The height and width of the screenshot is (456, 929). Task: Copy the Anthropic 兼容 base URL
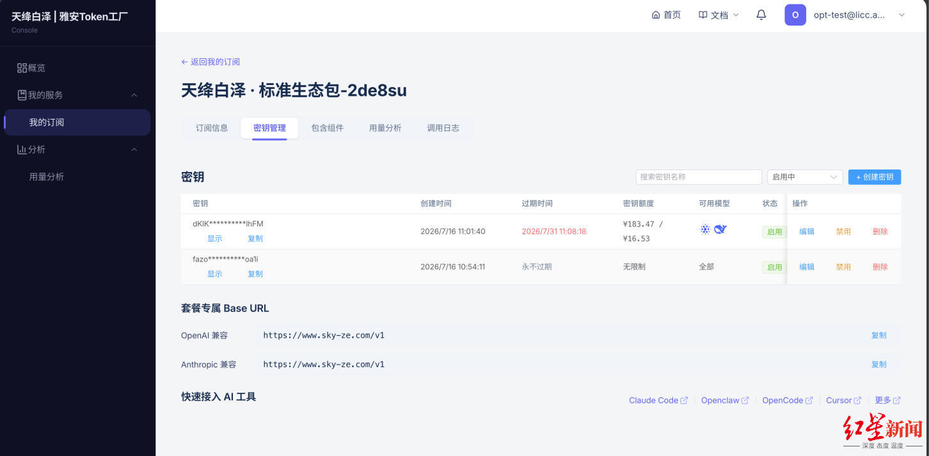click(878, 365)
